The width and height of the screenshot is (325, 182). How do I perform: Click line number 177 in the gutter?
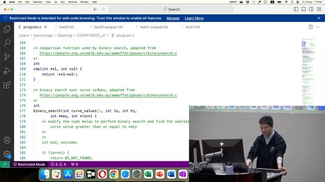pos(22,111)
